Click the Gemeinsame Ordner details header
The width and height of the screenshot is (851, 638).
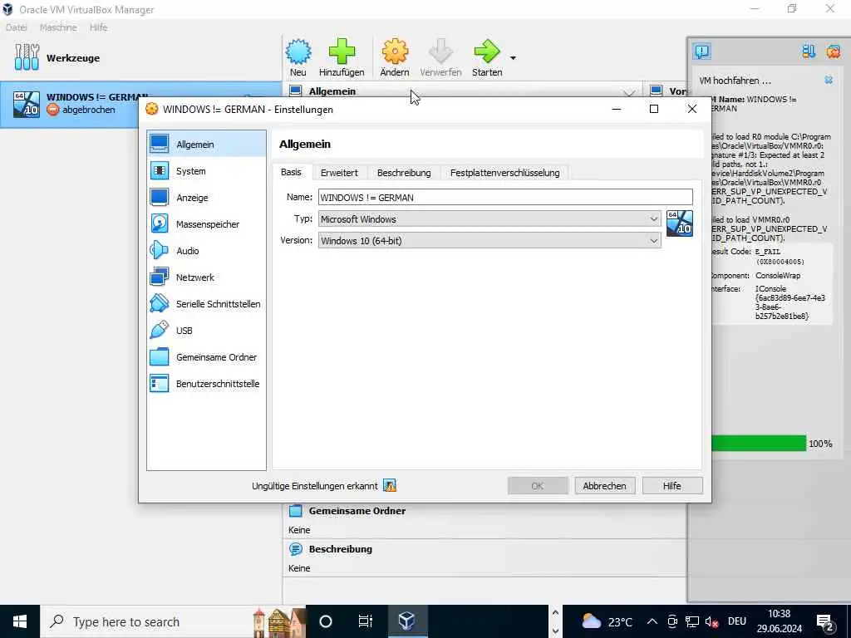coord(357,511)
